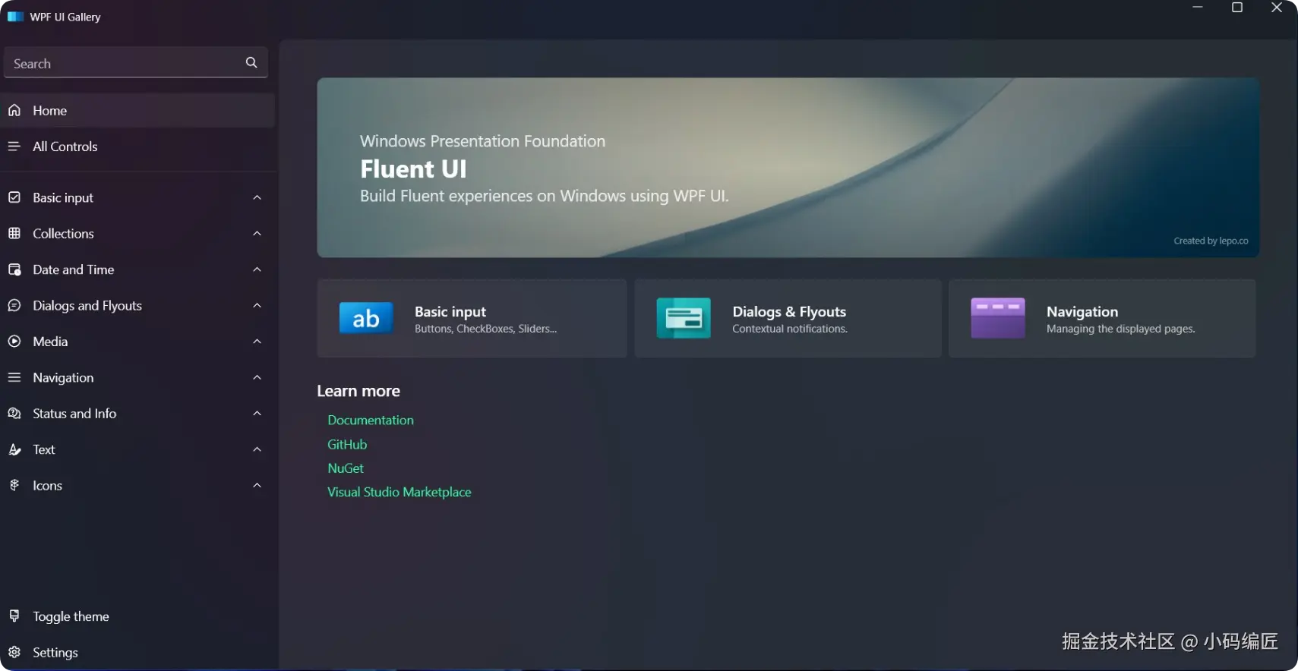Click the Navigation hamburger icon in sidebar

pyautogui.click(x=14, y=377)
